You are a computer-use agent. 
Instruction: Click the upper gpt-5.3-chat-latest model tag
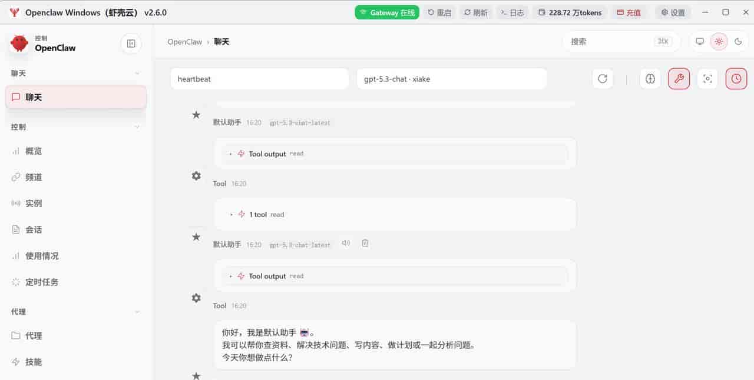300,123
